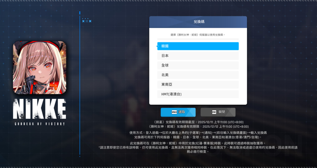Click the 《勝利女神：妮姬》兌換碼有效期限 line
Viewport: 317px width, 168px height.
tap(199, 127)
